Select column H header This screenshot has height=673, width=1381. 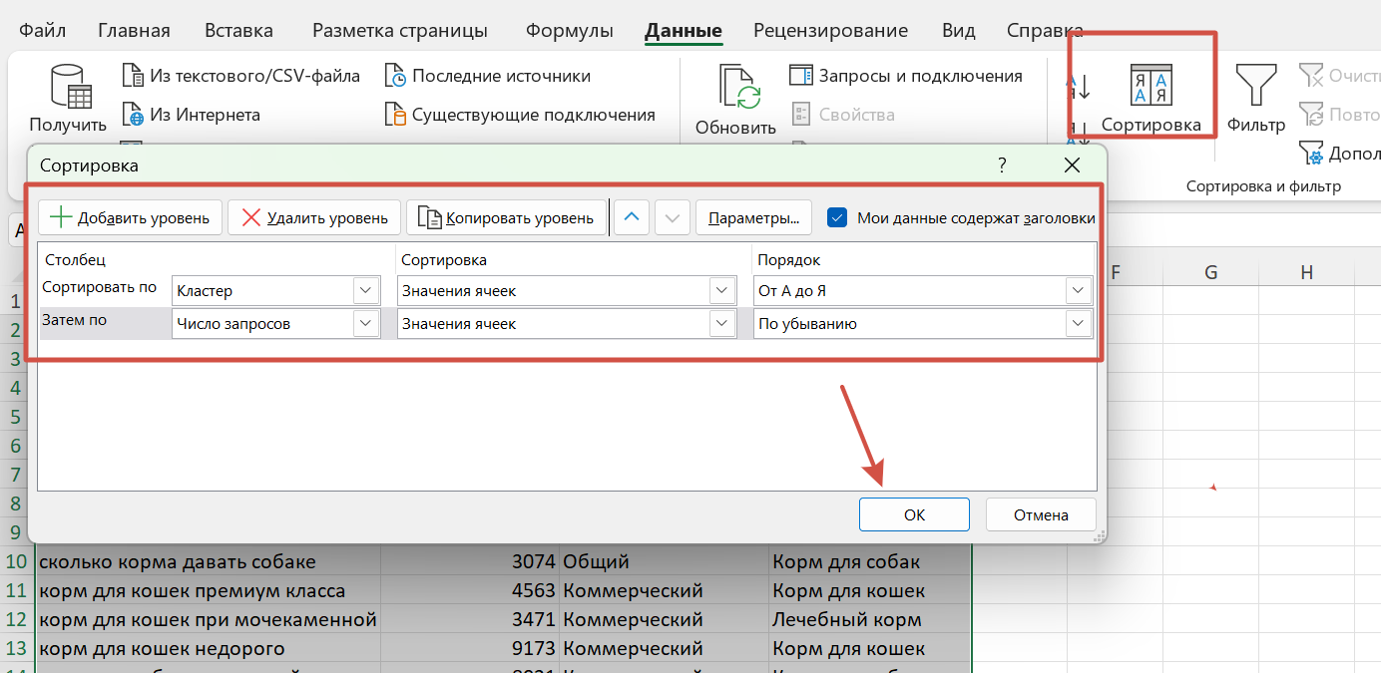click(1306, 272)
